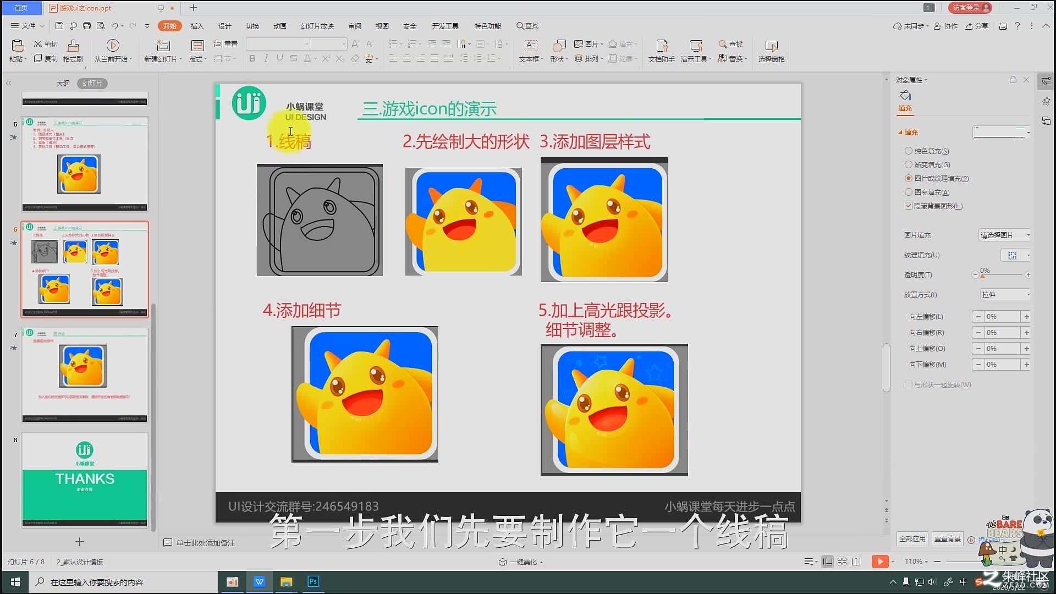Click the Save icon in quick toolbar
This screenshot has height=594, width=1056.
[59, 26]
